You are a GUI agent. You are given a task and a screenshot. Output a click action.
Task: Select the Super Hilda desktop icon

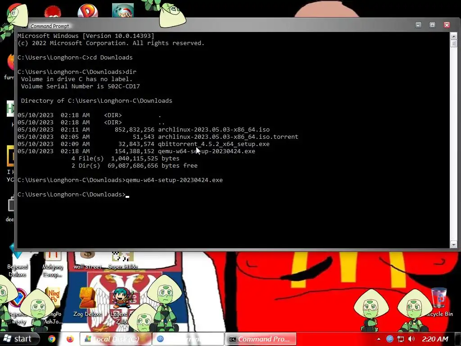[123, 261]
